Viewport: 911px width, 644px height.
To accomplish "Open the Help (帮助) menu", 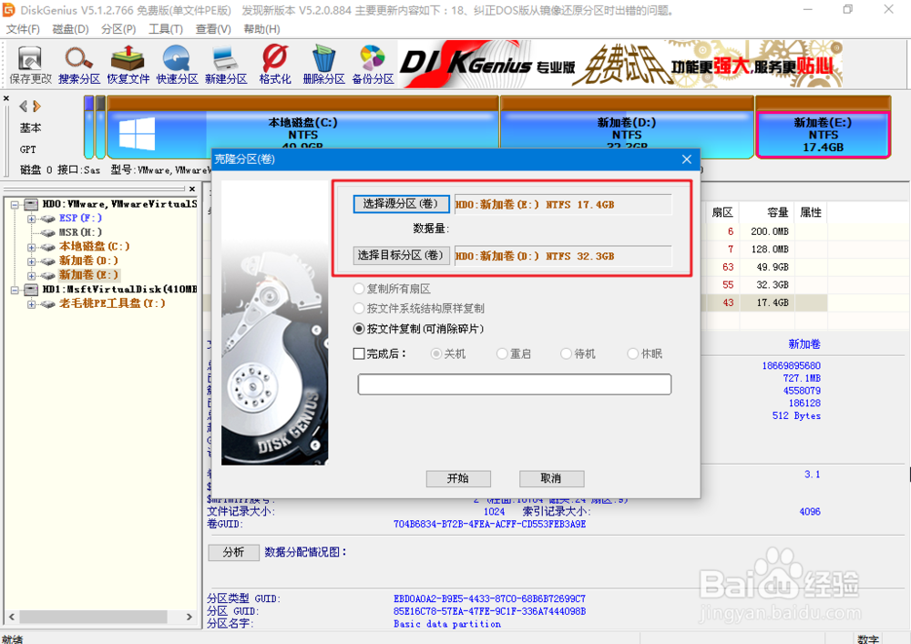I will tap(261, 29).
